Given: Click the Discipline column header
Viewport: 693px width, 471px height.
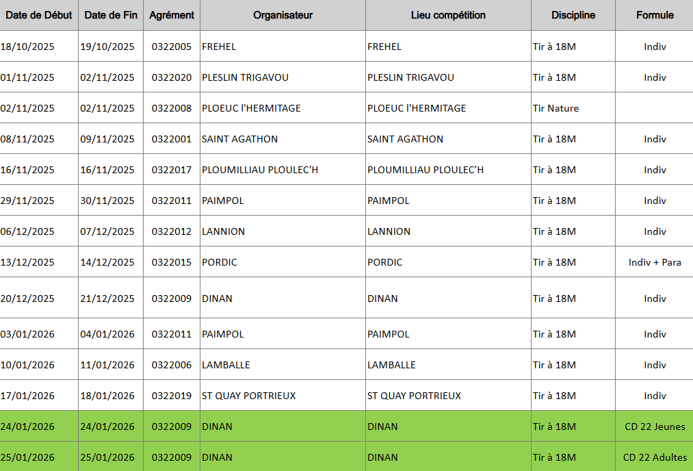Looking at the screenshot, I should (x=573, y=15).
